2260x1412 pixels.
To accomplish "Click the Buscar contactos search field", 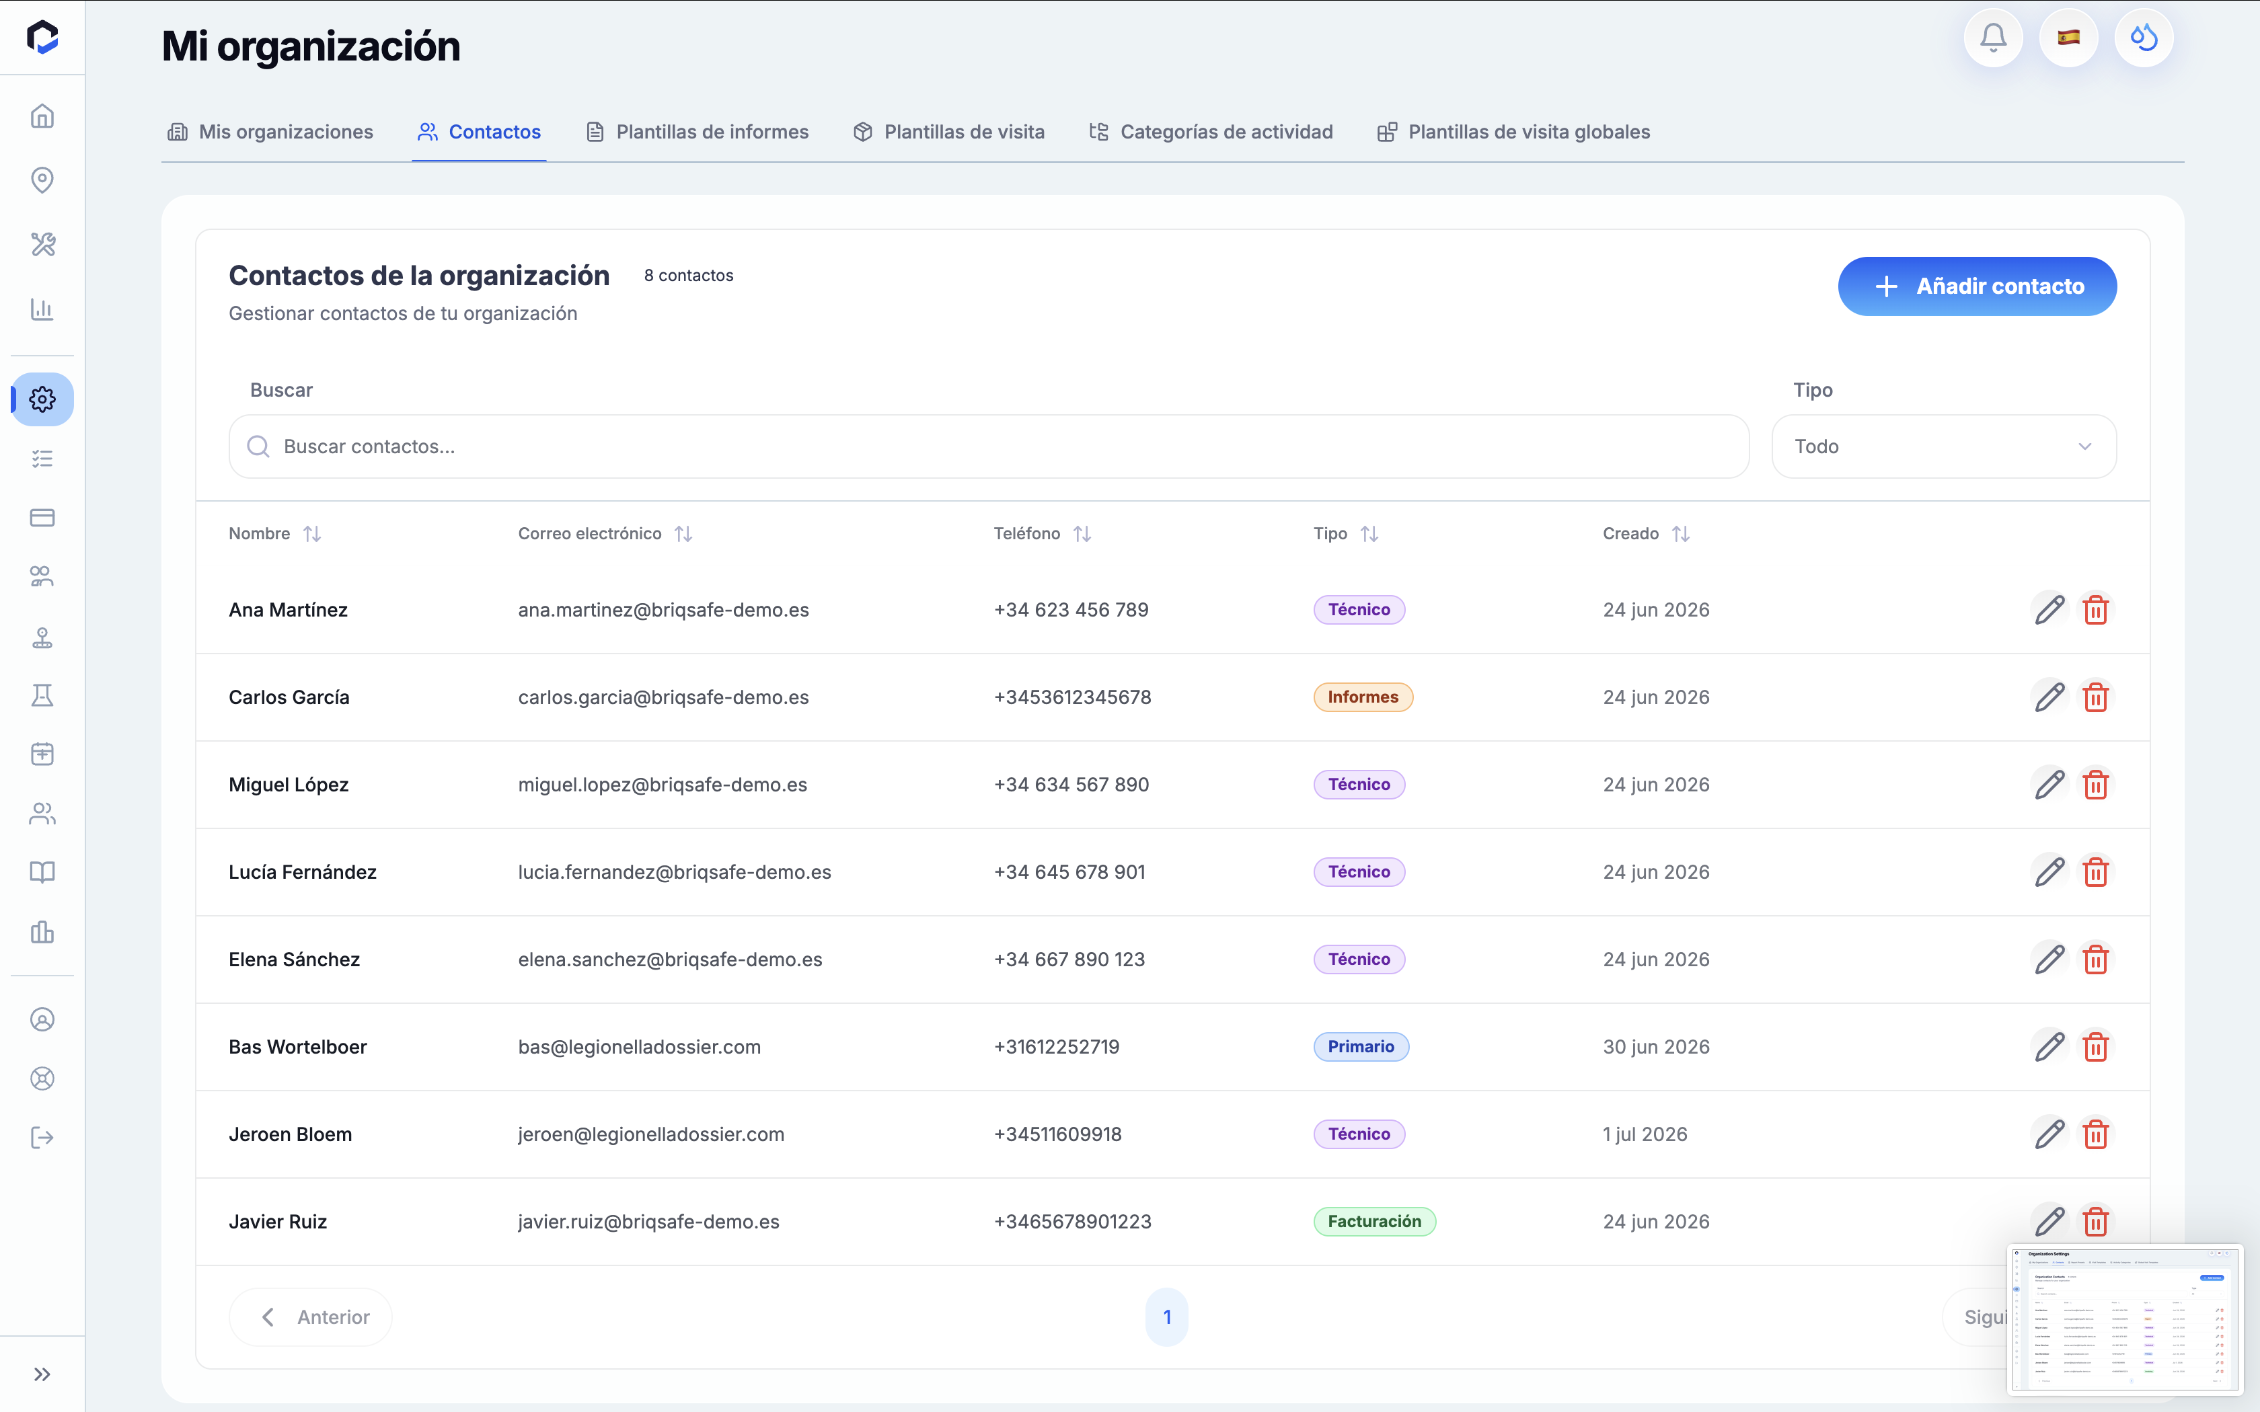I will (x=988, y=446).
